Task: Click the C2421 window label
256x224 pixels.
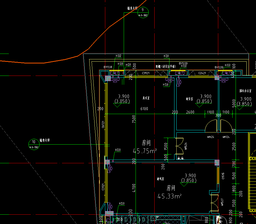Action: coord(202,73)
